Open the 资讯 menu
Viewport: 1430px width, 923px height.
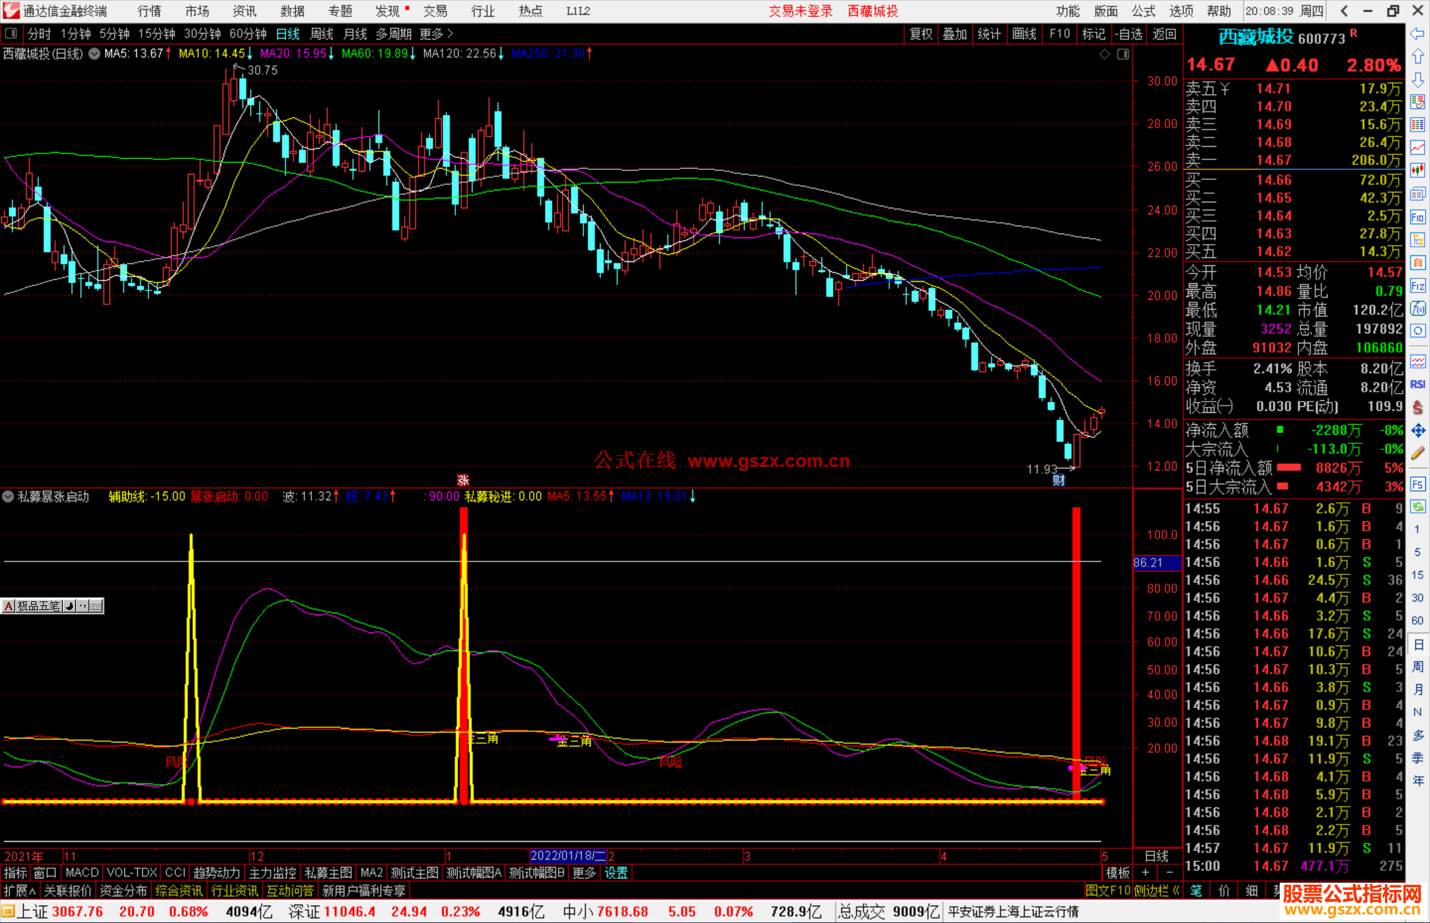244,11
